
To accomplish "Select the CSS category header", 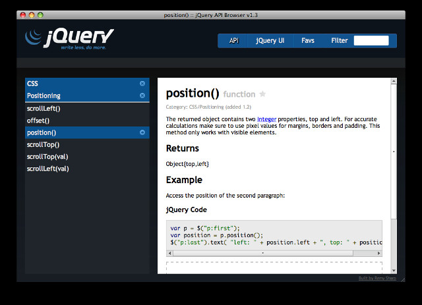I will point(87,84).
